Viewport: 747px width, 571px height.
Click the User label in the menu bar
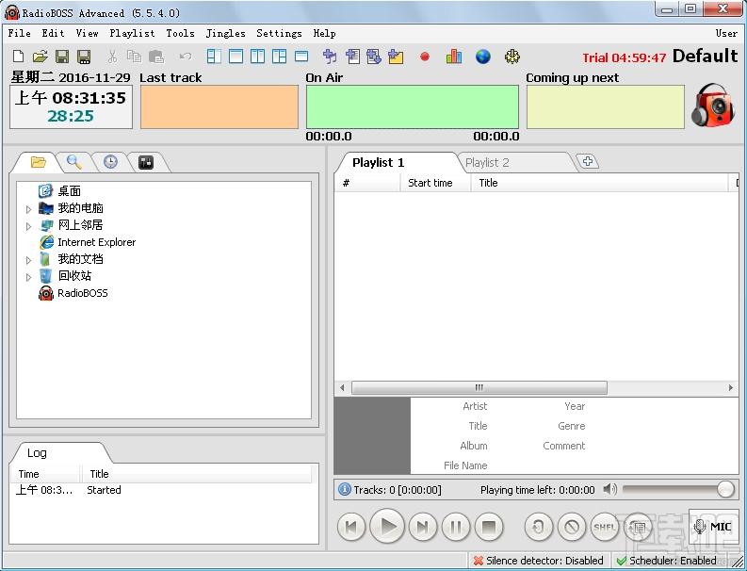[726, 33]
